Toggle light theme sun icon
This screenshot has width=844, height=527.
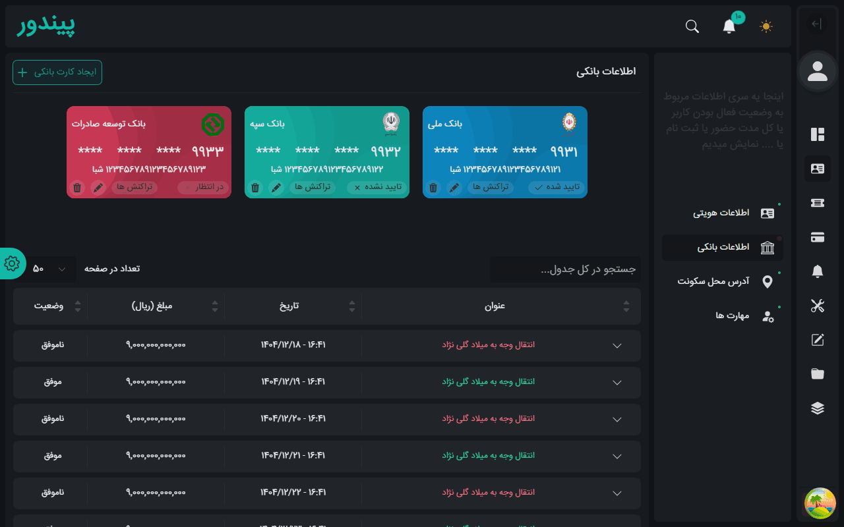pyautogui.click(x=766, y=26)
